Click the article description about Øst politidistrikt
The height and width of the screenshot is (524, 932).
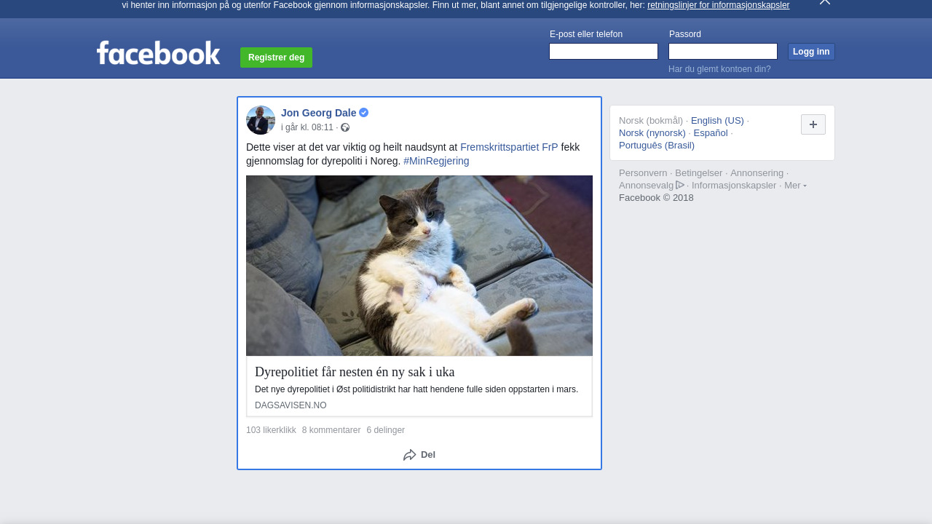point(416,389)
